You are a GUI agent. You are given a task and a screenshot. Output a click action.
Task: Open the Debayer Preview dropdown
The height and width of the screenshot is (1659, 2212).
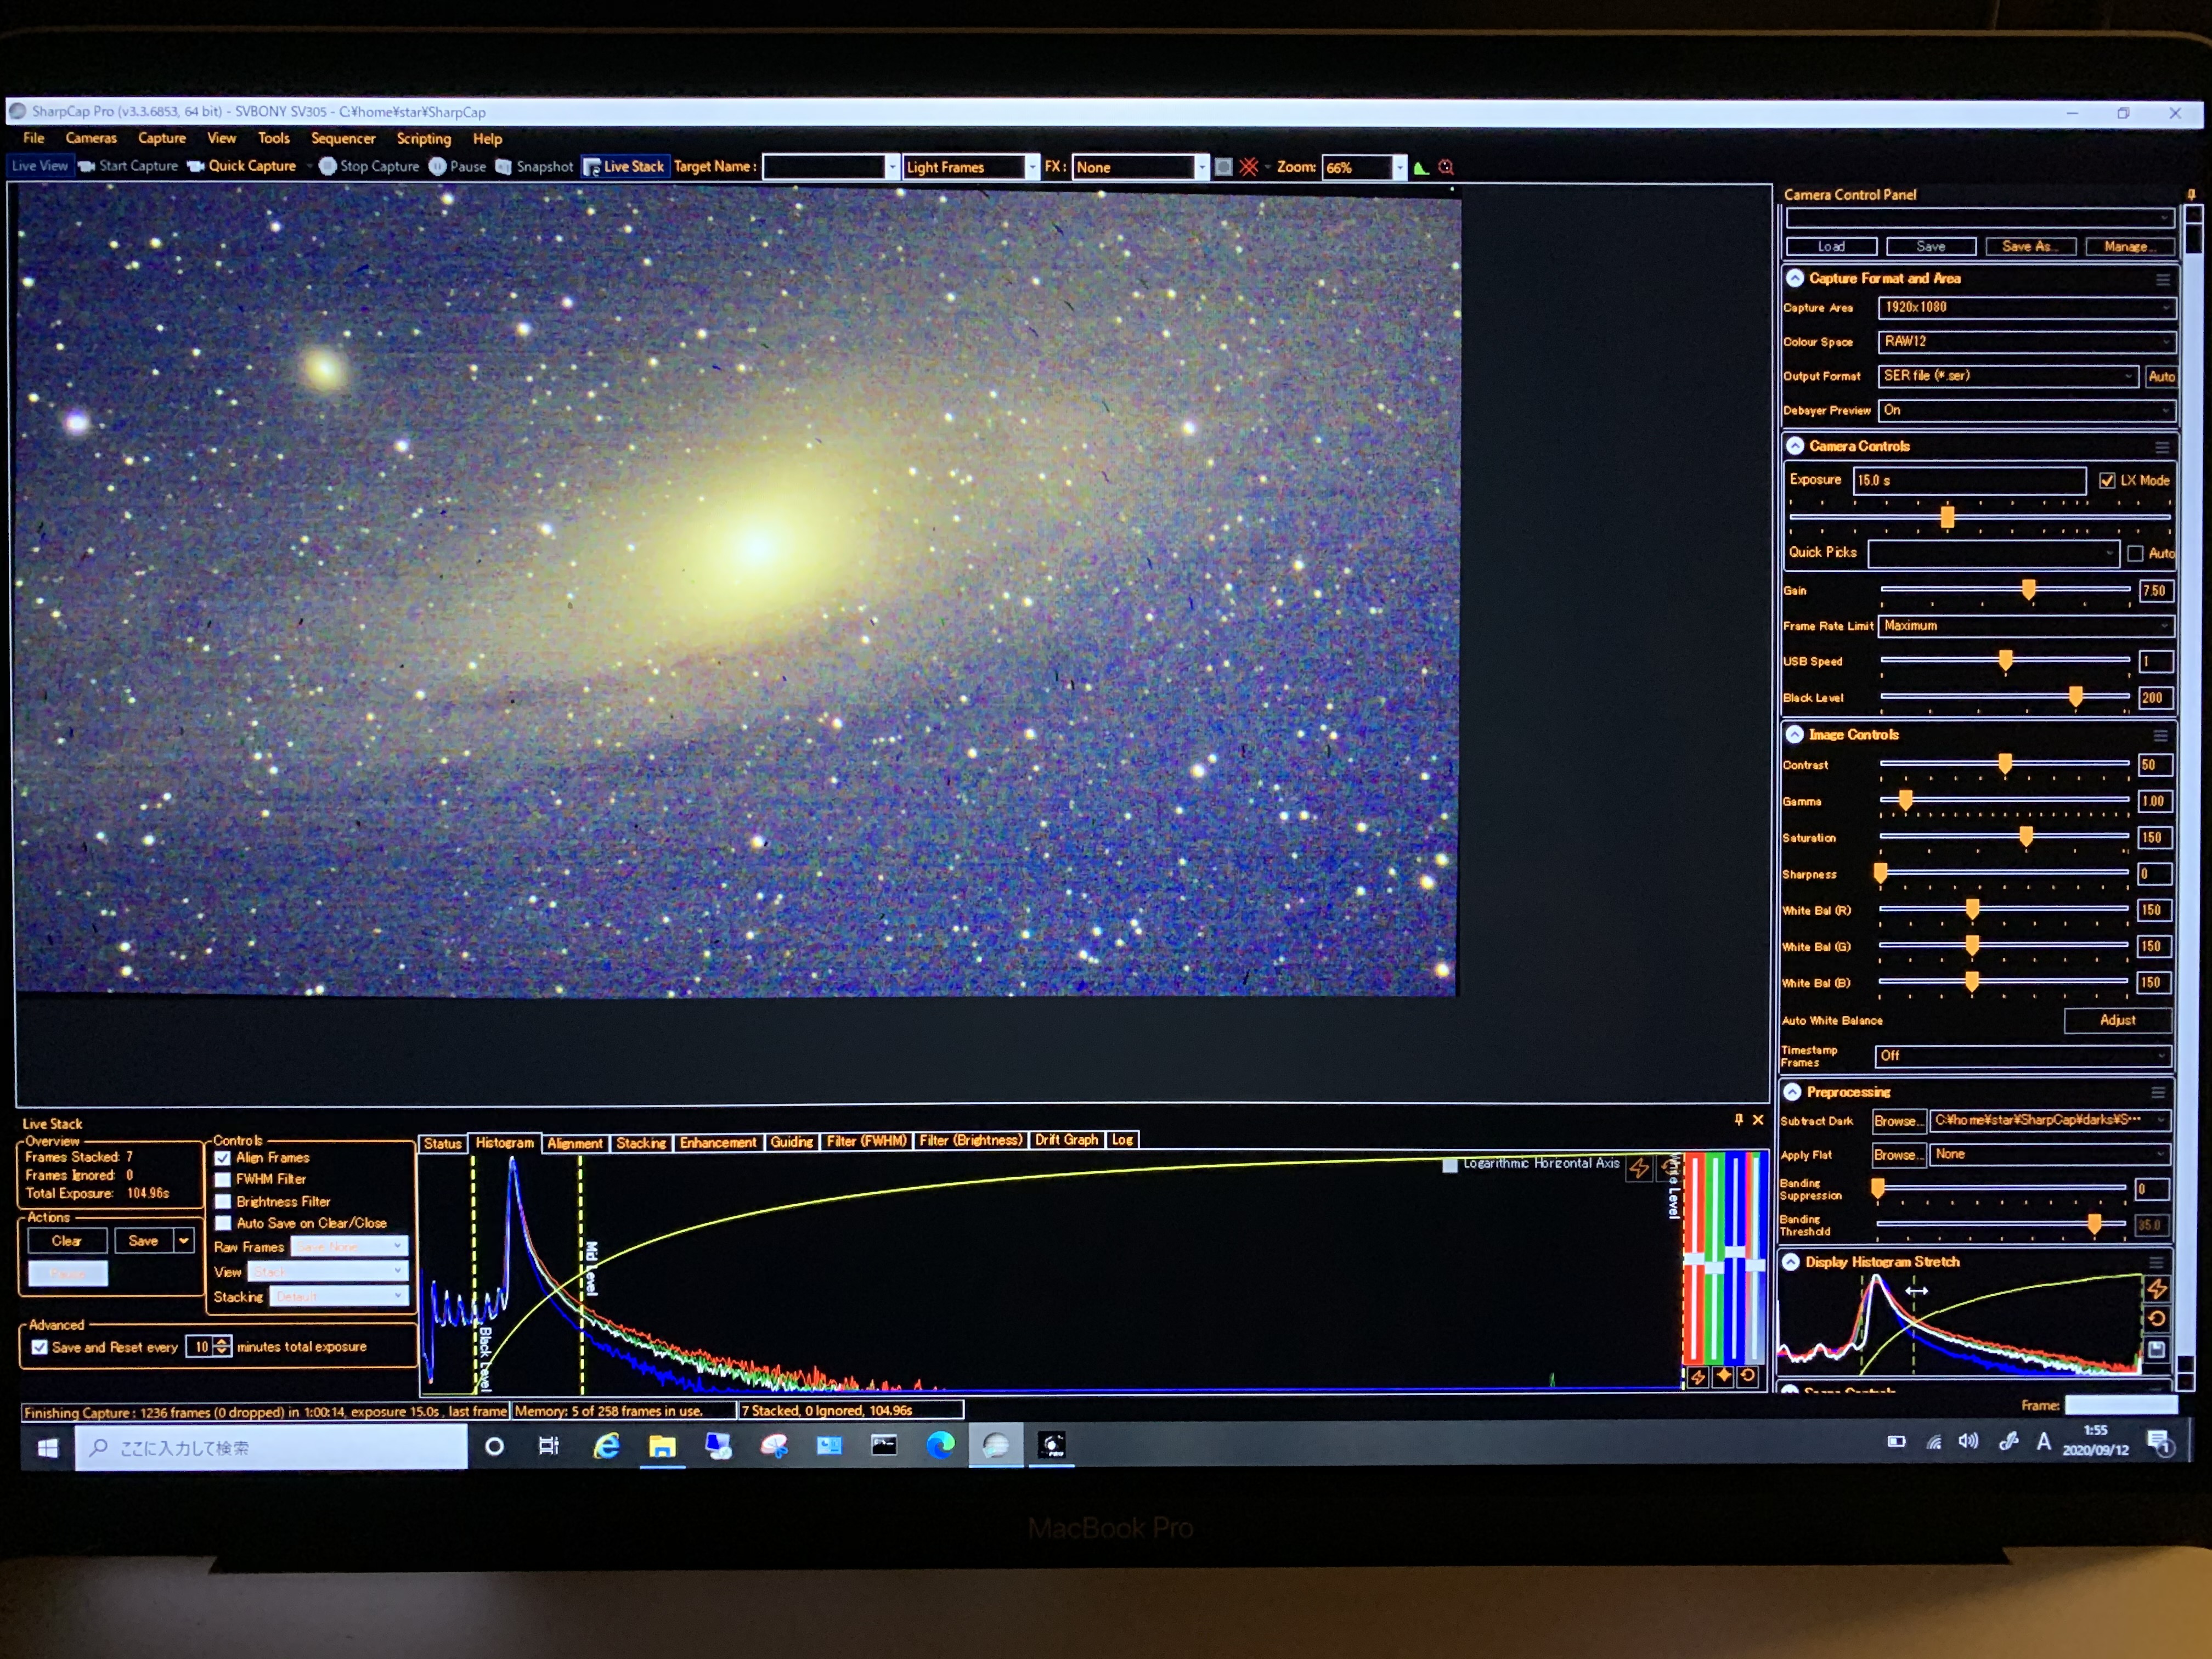coord(2027,410)
